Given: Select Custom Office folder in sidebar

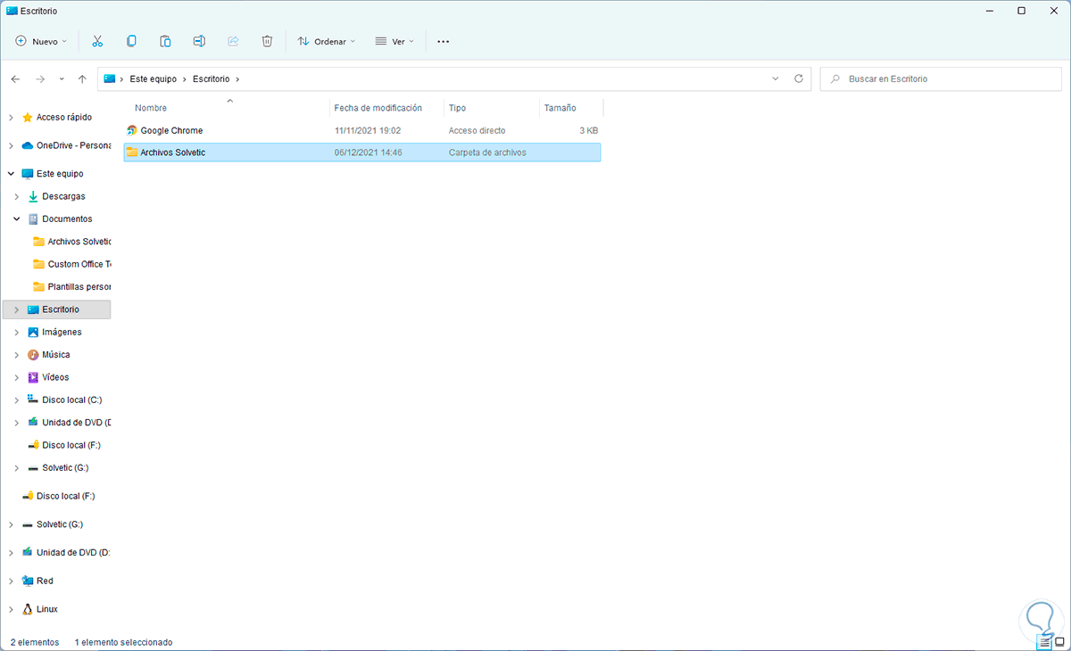Looking at the screenshot, I should (71, 264).
